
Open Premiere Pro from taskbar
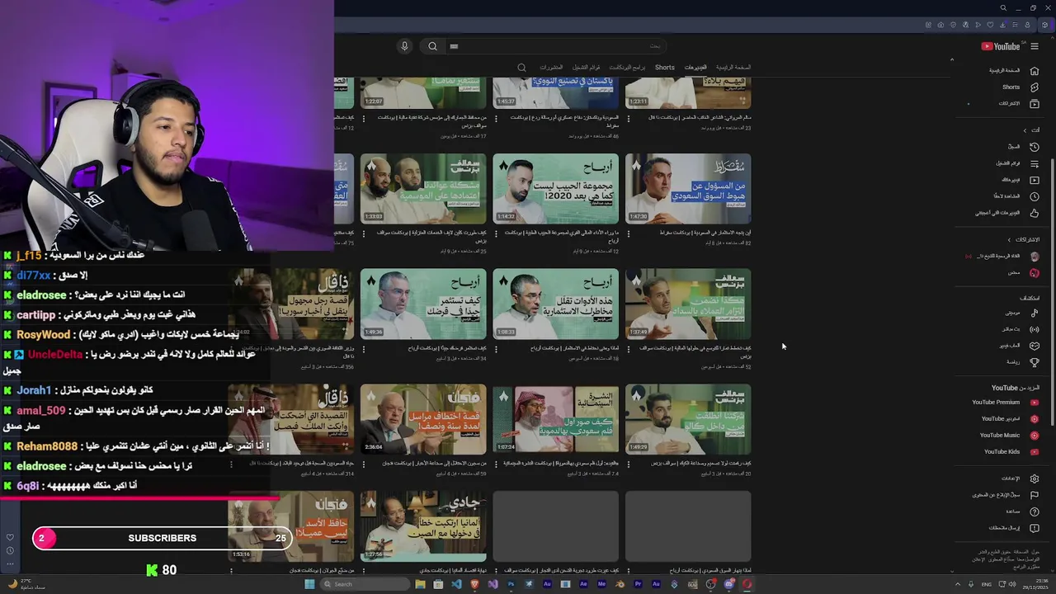click(x=638, y=584)
